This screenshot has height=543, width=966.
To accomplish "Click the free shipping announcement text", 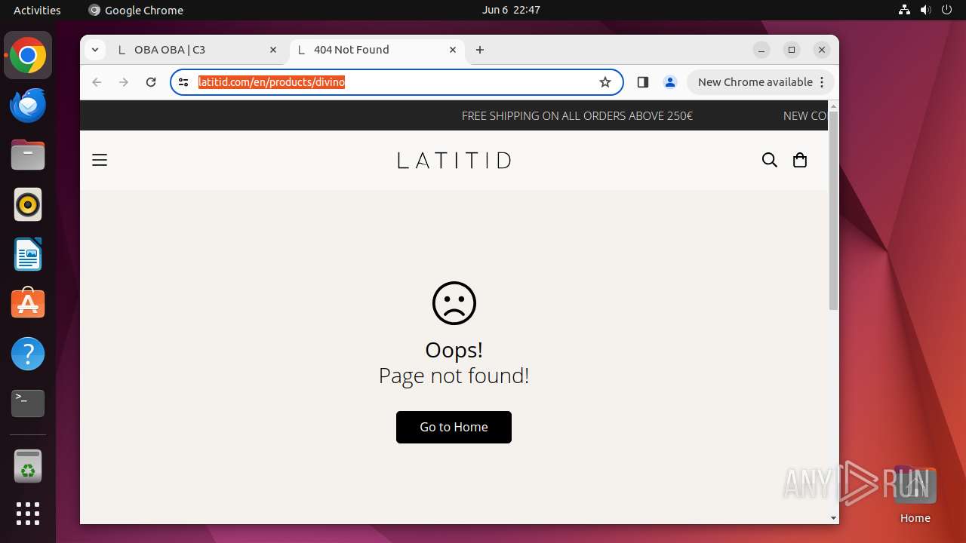I will coord(577,116).
